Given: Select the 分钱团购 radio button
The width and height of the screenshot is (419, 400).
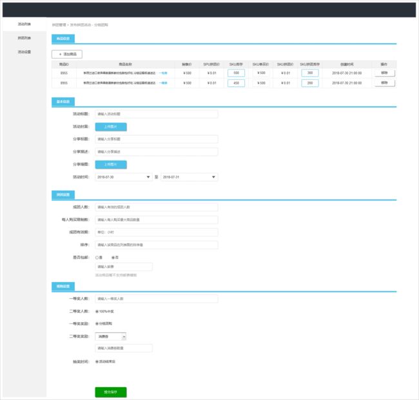Looking at the screenshot, I should point(97,323).
